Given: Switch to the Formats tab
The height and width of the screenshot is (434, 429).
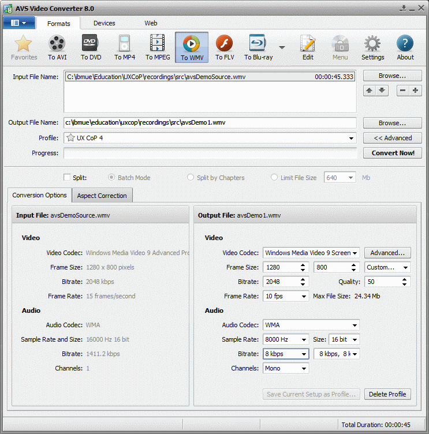Looking at the screenshot, I should [59, 24].
